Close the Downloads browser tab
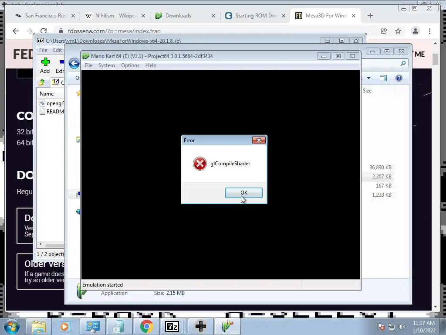Viewport: 446px width, 335px height. click(x=213, y=16)
